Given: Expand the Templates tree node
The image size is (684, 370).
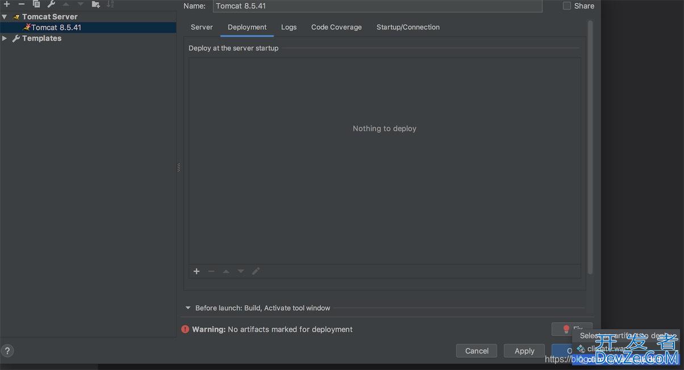Looking at the screenshot, I should [5, 39].
